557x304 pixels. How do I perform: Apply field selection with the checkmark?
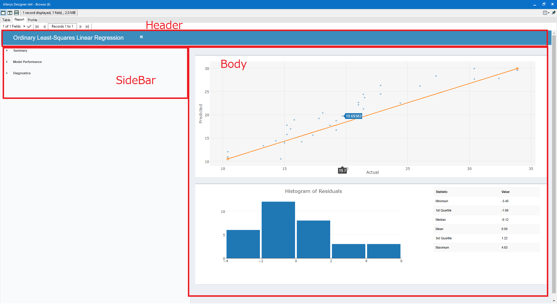point(29,26)
